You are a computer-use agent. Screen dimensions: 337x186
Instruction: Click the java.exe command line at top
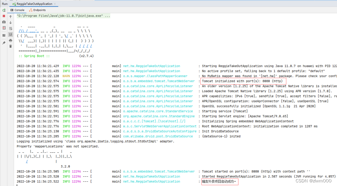(63, 16)
